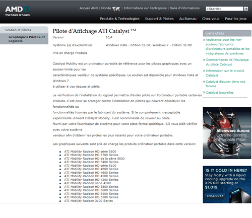Click ATI Mobility Radeon HD 4600 Series

91,173
